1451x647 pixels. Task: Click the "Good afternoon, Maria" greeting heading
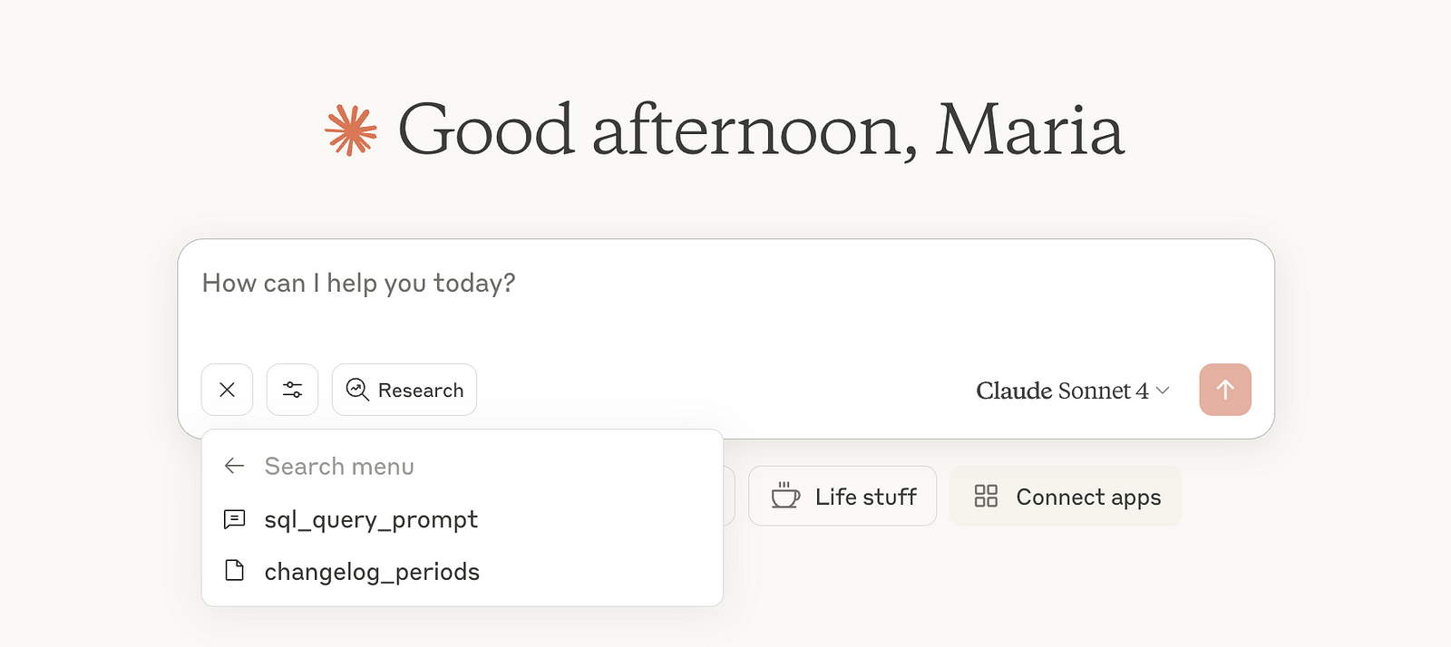coord(760,130)
